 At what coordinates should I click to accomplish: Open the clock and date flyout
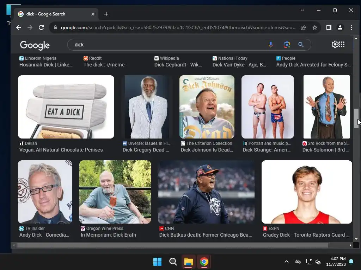click(336, 262)
